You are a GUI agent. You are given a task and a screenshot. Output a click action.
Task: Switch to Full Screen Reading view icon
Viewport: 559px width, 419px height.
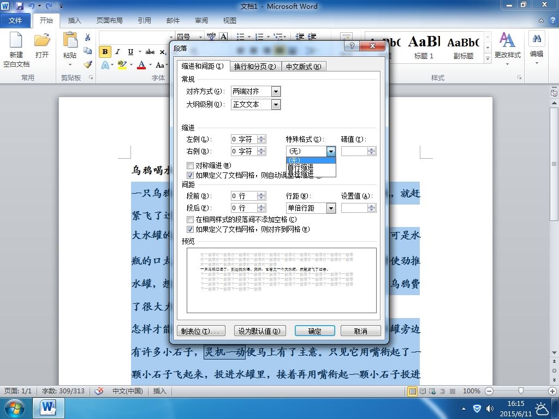[x=423, y=391]
